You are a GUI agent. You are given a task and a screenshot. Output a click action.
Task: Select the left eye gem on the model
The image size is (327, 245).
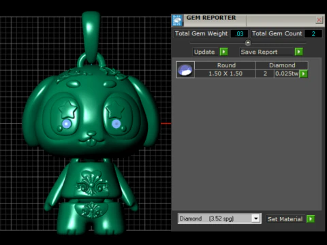pyautogui.click(x=67, y=124)
